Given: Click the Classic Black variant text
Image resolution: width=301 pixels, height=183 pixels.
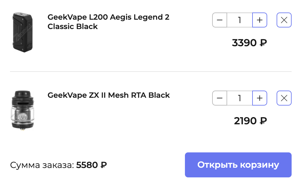Looking at the screenshot, I should tap(73, 27).
